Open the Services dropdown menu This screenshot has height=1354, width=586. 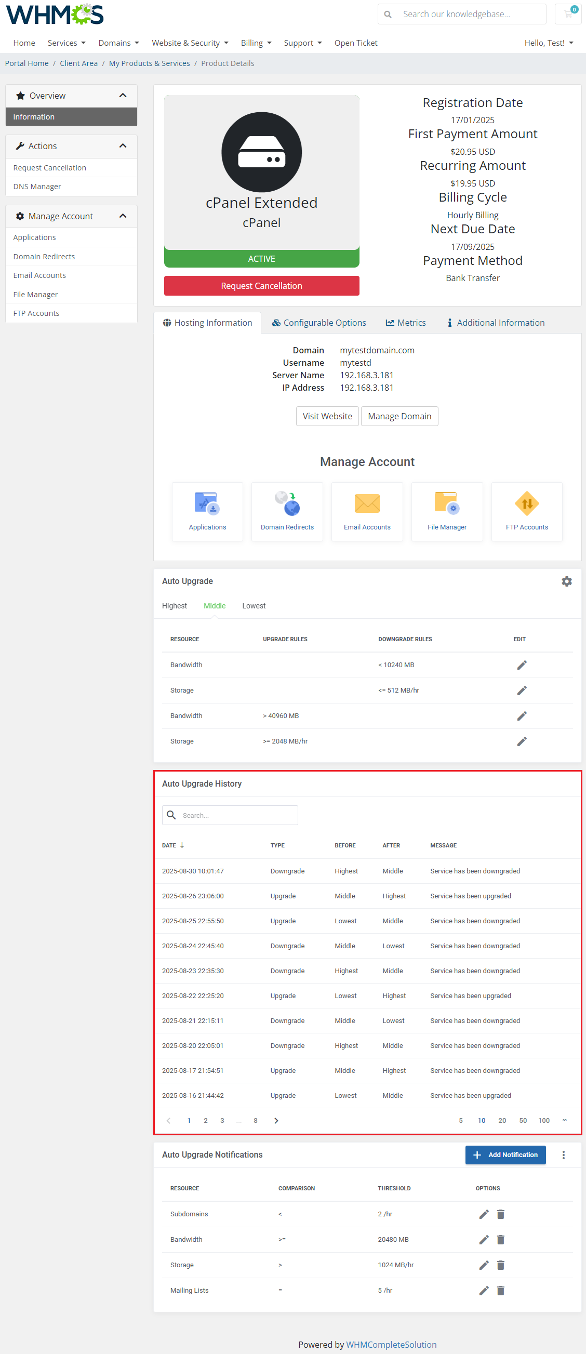[66, 43]
